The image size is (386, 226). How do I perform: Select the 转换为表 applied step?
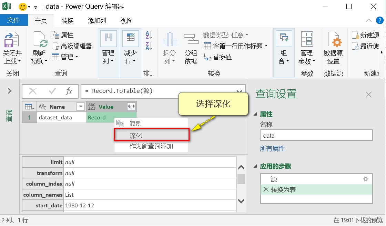coord(316,189)
